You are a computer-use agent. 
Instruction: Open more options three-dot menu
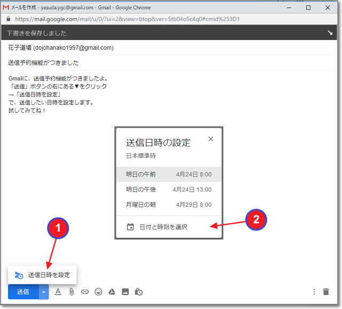pyautogui.click(x=314, y=292)
